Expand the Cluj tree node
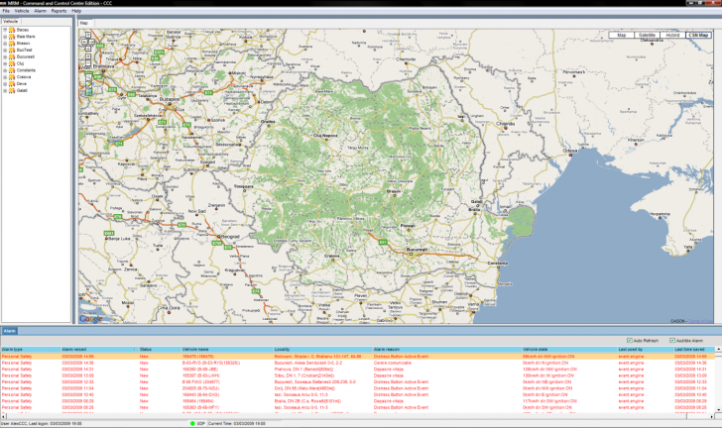The image size is (722, 428). point(5,63)
